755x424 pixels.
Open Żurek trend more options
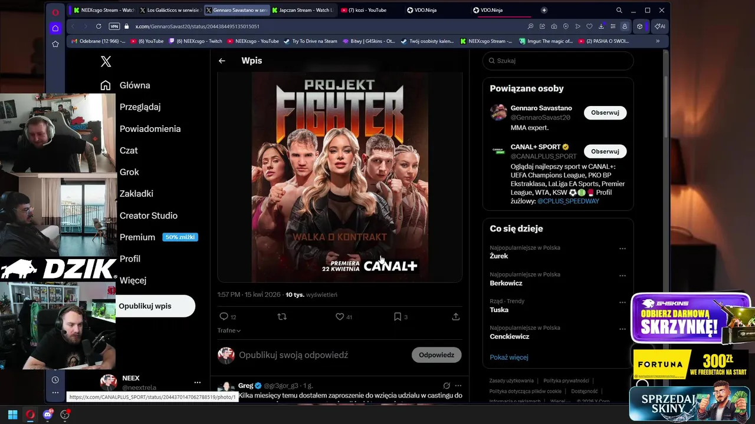[x=622, y=249]
